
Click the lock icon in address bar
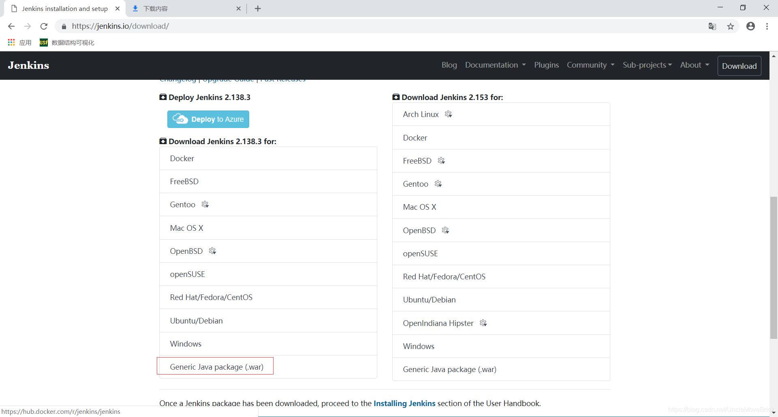coord(64,26)
